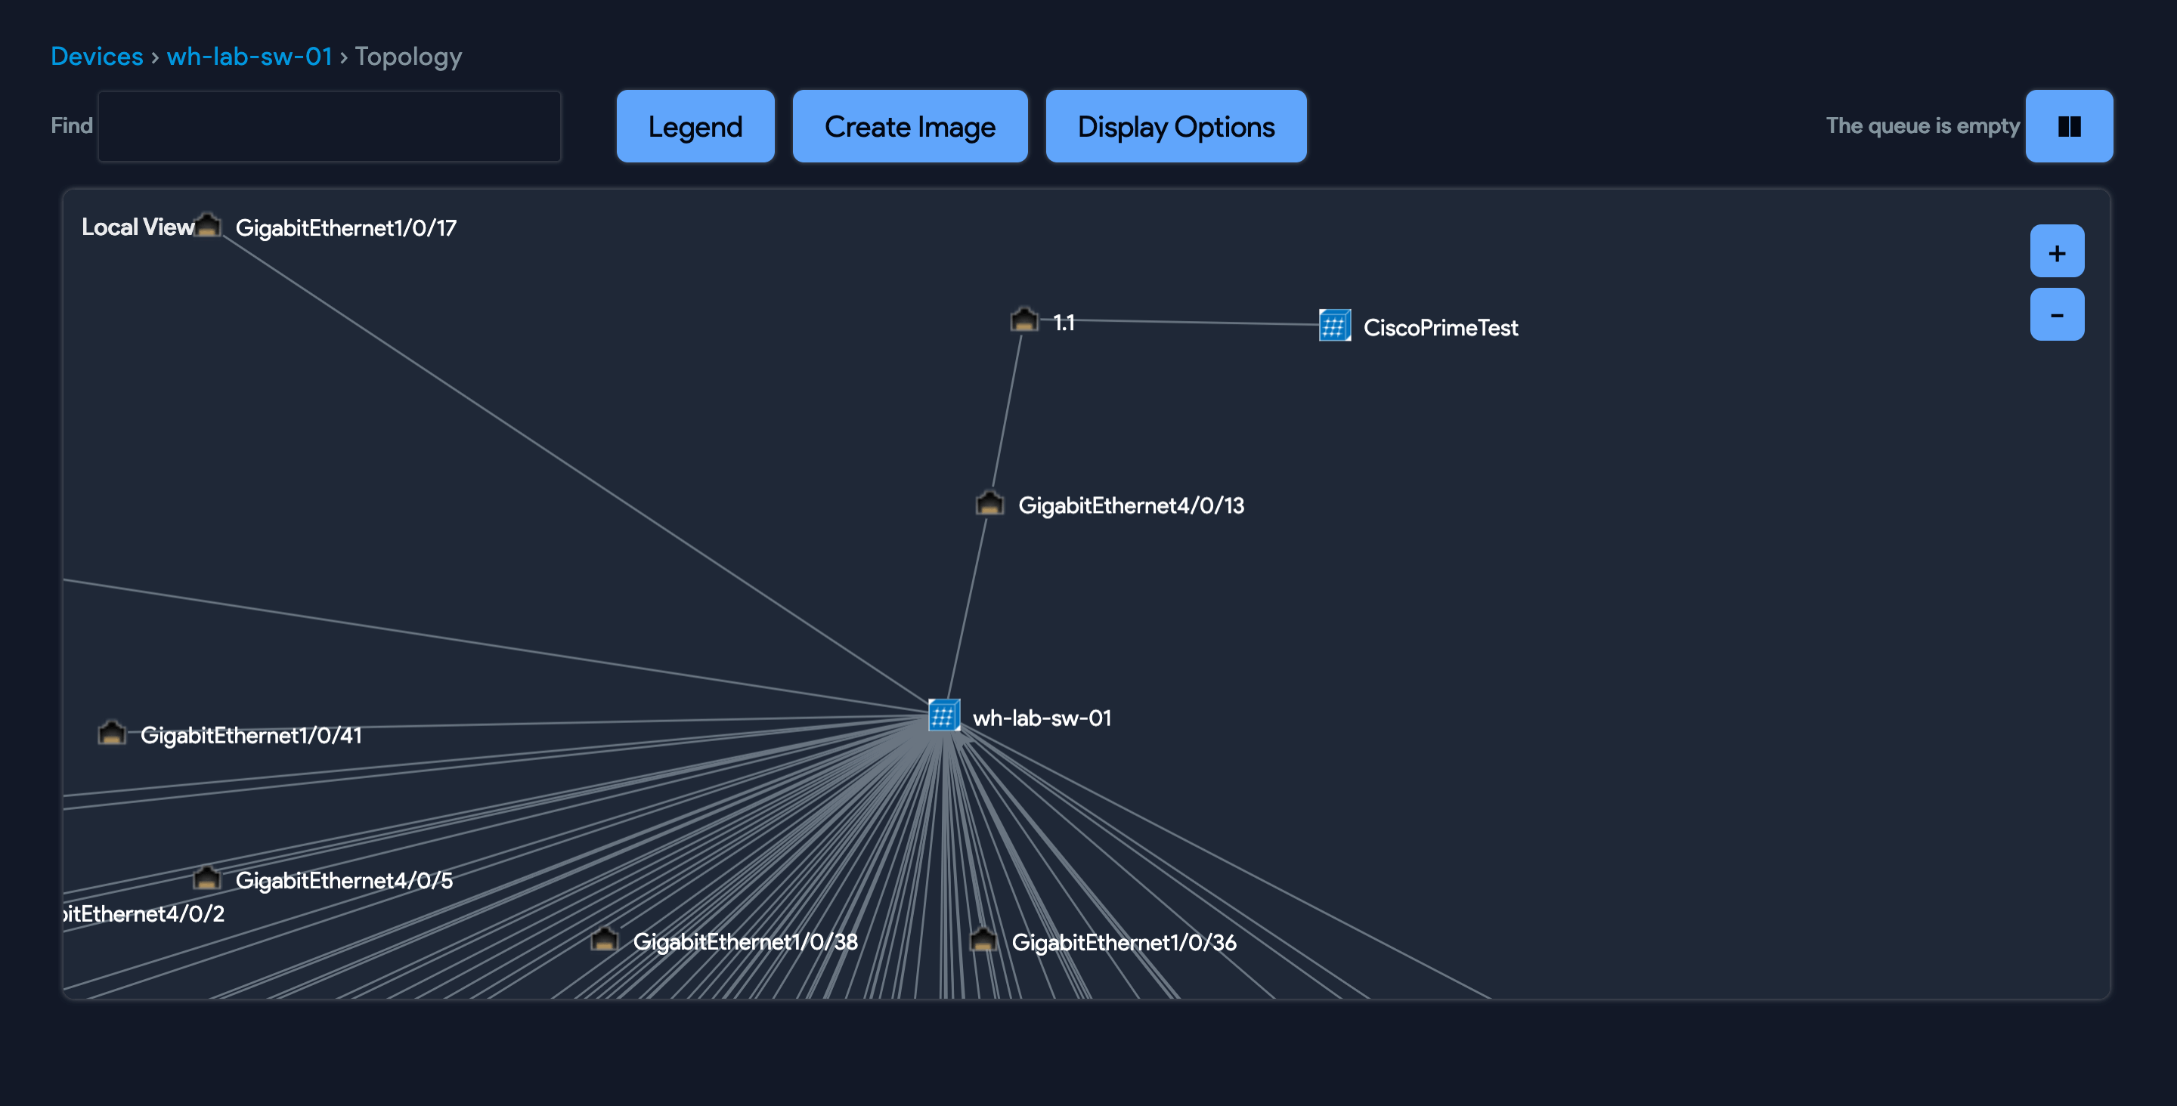This screenshot has width=2177, height=1106.
Task: Click the GigabitEthernet4/0/5 port icon
Action: (207, 879)
